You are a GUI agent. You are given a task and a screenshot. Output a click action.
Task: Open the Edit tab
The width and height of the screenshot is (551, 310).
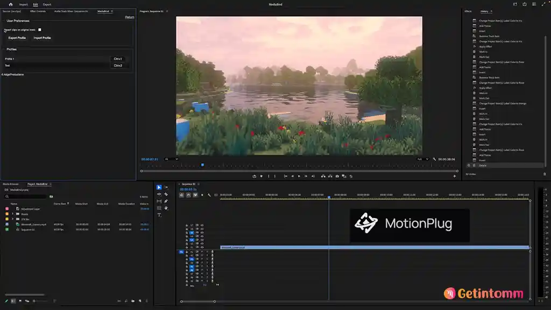click(x=36, y=4)
